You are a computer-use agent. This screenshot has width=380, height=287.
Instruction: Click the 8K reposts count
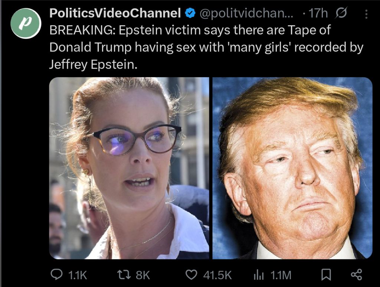click(143, 275)
